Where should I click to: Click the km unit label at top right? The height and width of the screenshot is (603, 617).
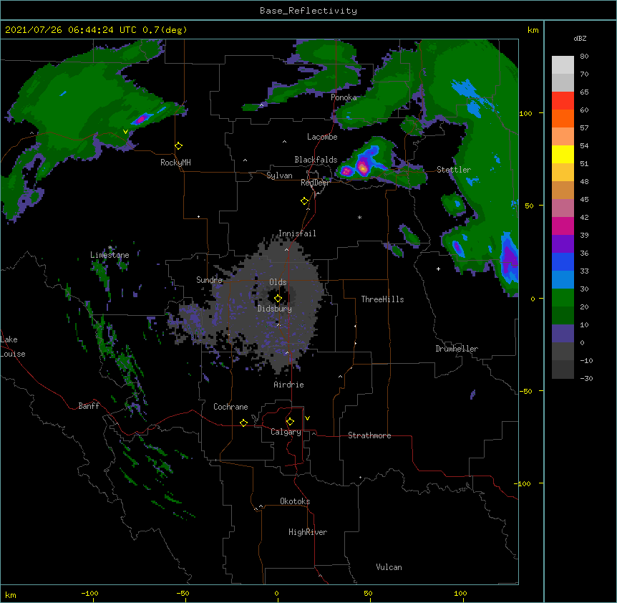click(533, 30)
